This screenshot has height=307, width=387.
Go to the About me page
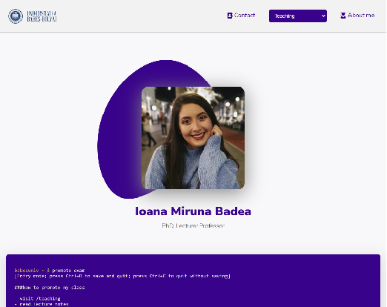(357, 16)
